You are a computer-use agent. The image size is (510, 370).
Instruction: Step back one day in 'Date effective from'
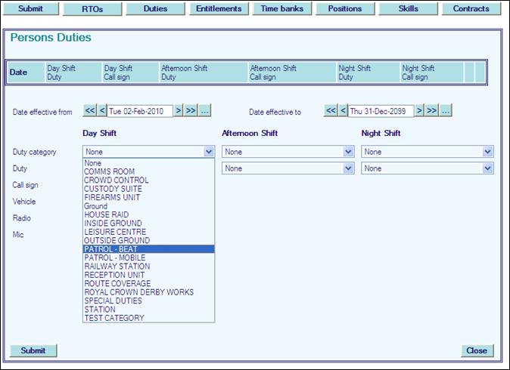(x=102, y=111)
